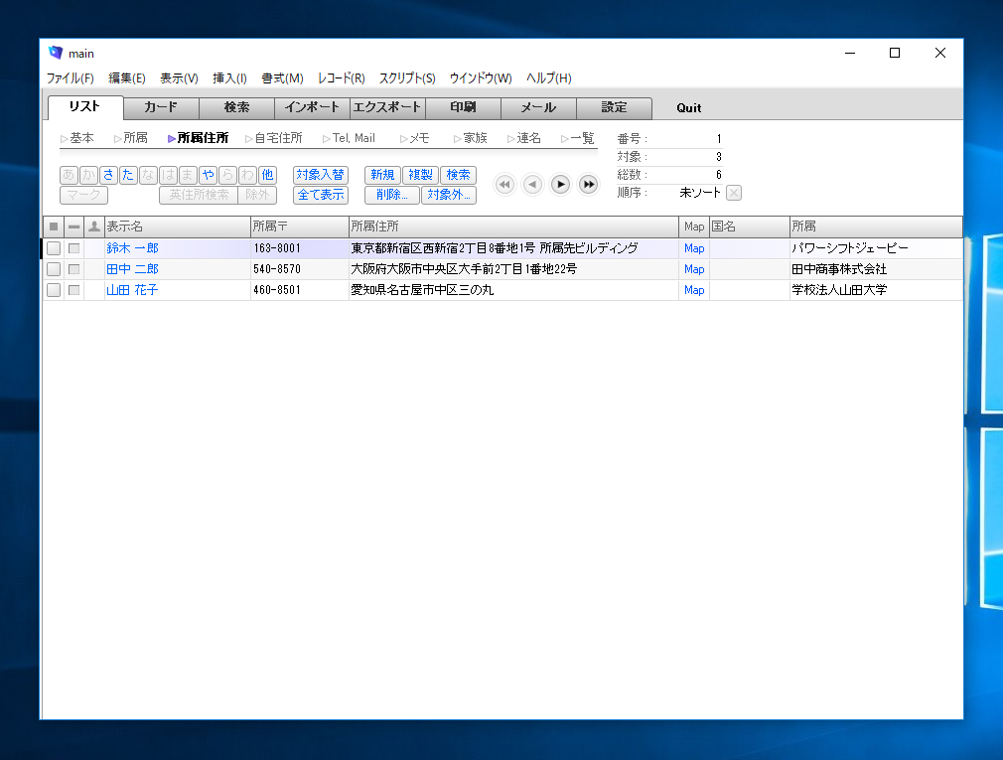The image size is (1003, 760).
Task: Click the や kana index filter button
Action: pos(208,175)
